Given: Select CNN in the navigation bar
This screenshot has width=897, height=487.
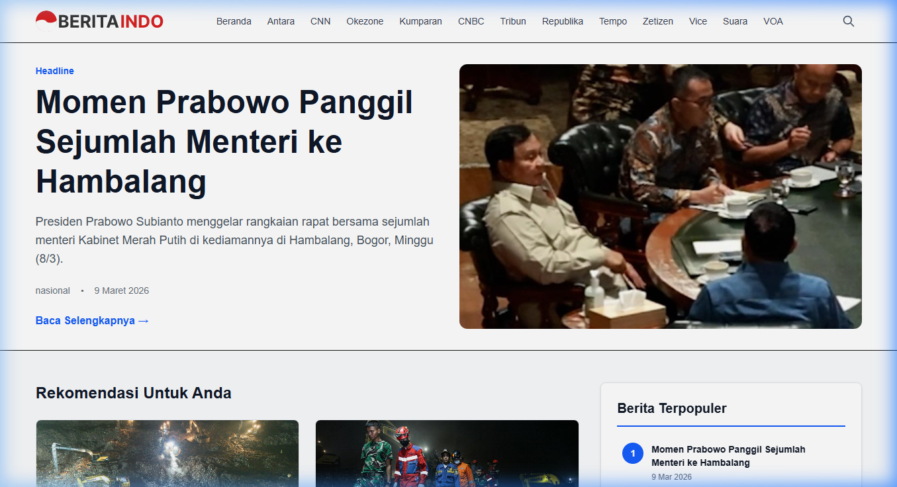Looking at the screenshot, I should pyautogui.click(x=320, y=21).
